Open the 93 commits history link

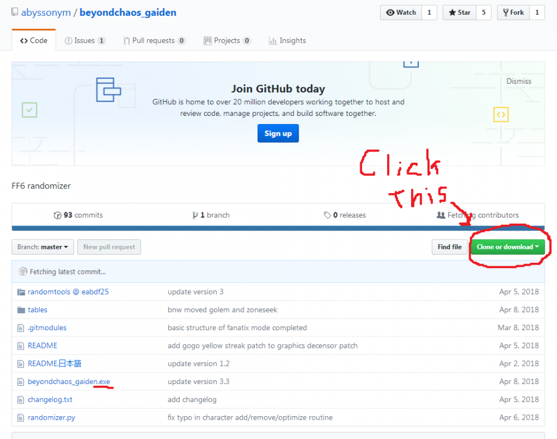(x=78, y=215)
